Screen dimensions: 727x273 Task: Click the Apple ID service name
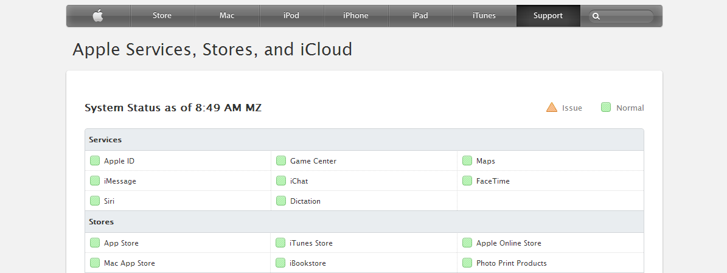pyautogui.click(x=119, y=161)
